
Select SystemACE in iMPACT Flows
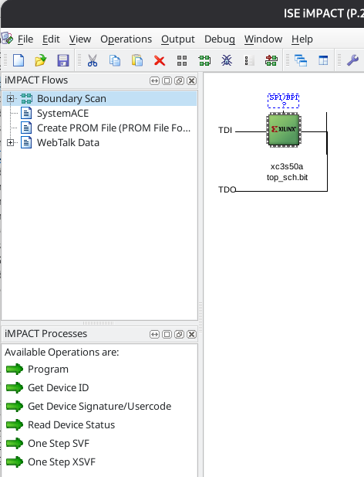[x=62, y=113]
